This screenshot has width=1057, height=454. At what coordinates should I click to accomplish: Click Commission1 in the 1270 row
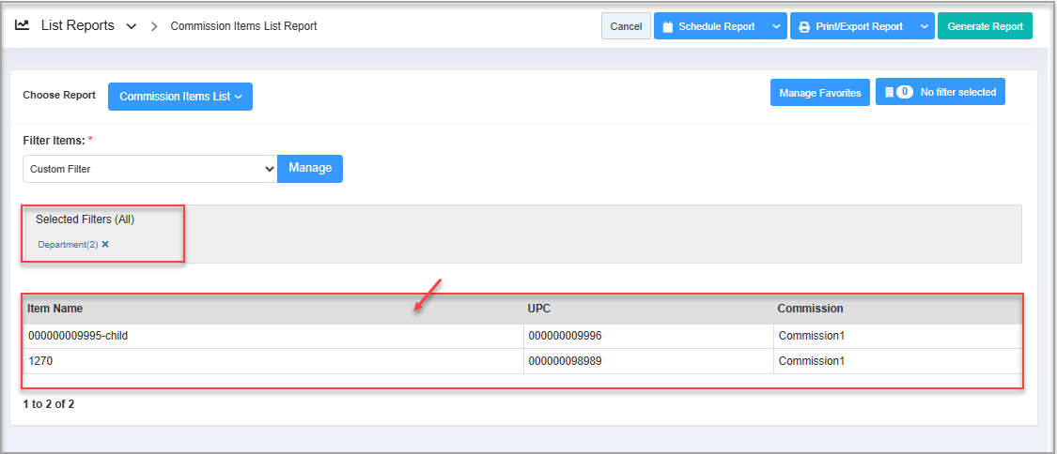point(897,361)
